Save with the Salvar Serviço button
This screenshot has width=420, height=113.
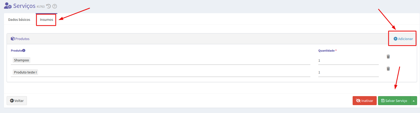[x=394, y=101]
